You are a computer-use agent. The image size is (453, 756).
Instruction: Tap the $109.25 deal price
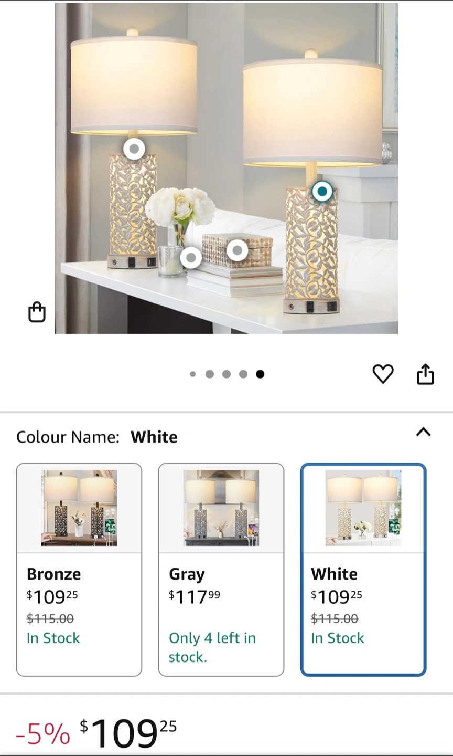click(x=128, y=733)
